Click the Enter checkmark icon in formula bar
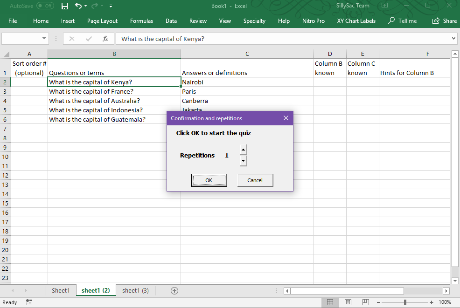Image resolution: width=460 pixels, height=308 pixels. (x=89, y=39)
